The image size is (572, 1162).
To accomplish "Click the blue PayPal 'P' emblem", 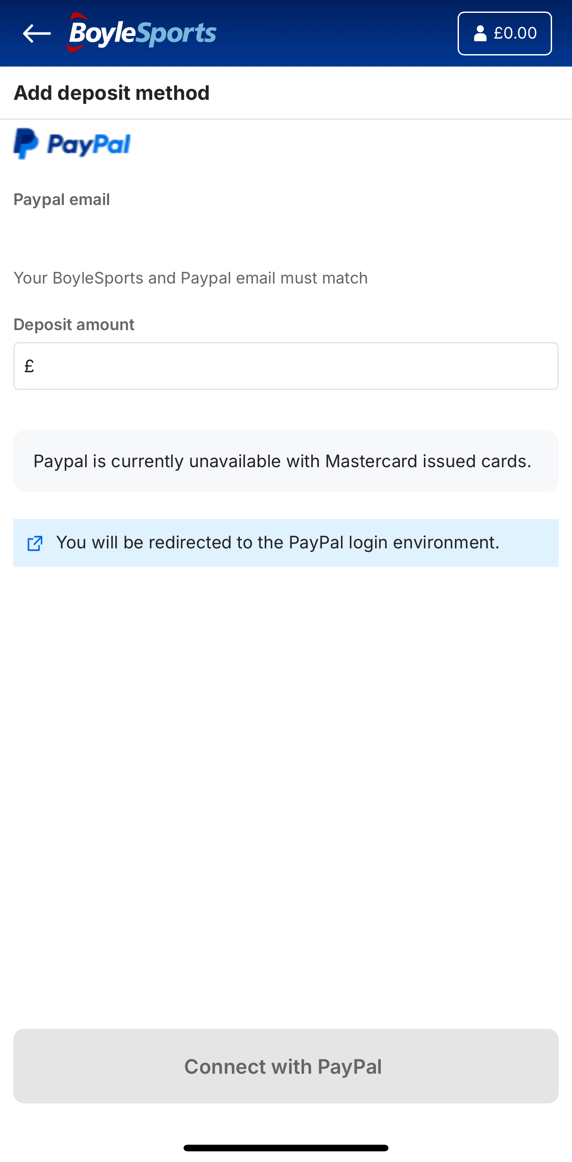I will click(25, 143).
